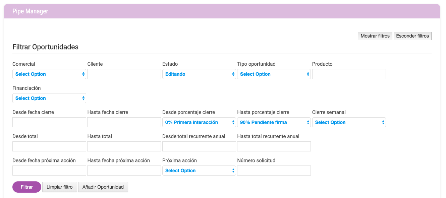This screenshot has height=198, width=446.
Task: Open Desde porcentaje cierre dropdown
Action: 199,122
